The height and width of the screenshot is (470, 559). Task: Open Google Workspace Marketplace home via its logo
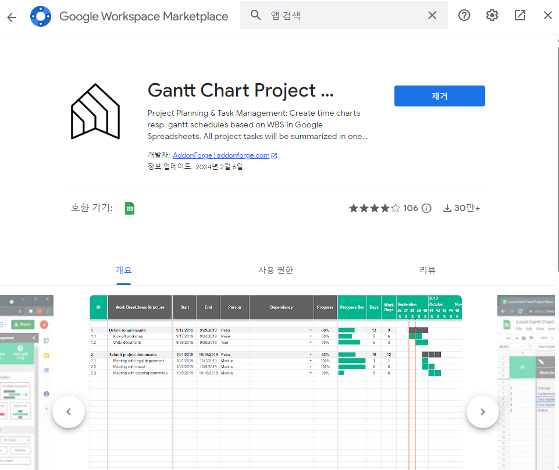40,16
